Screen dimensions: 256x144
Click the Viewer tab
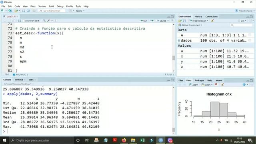pyautogui.click(x=219, y=80)
